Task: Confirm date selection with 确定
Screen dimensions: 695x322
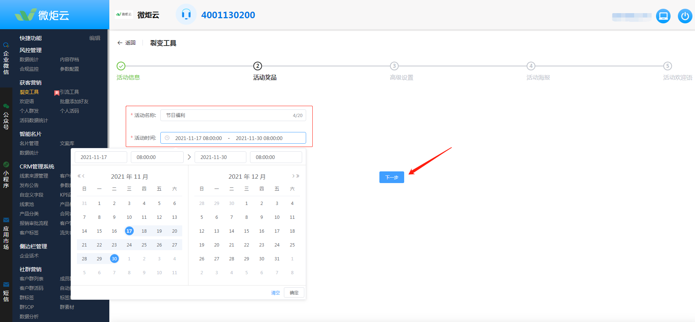Action: coord(294,293)
